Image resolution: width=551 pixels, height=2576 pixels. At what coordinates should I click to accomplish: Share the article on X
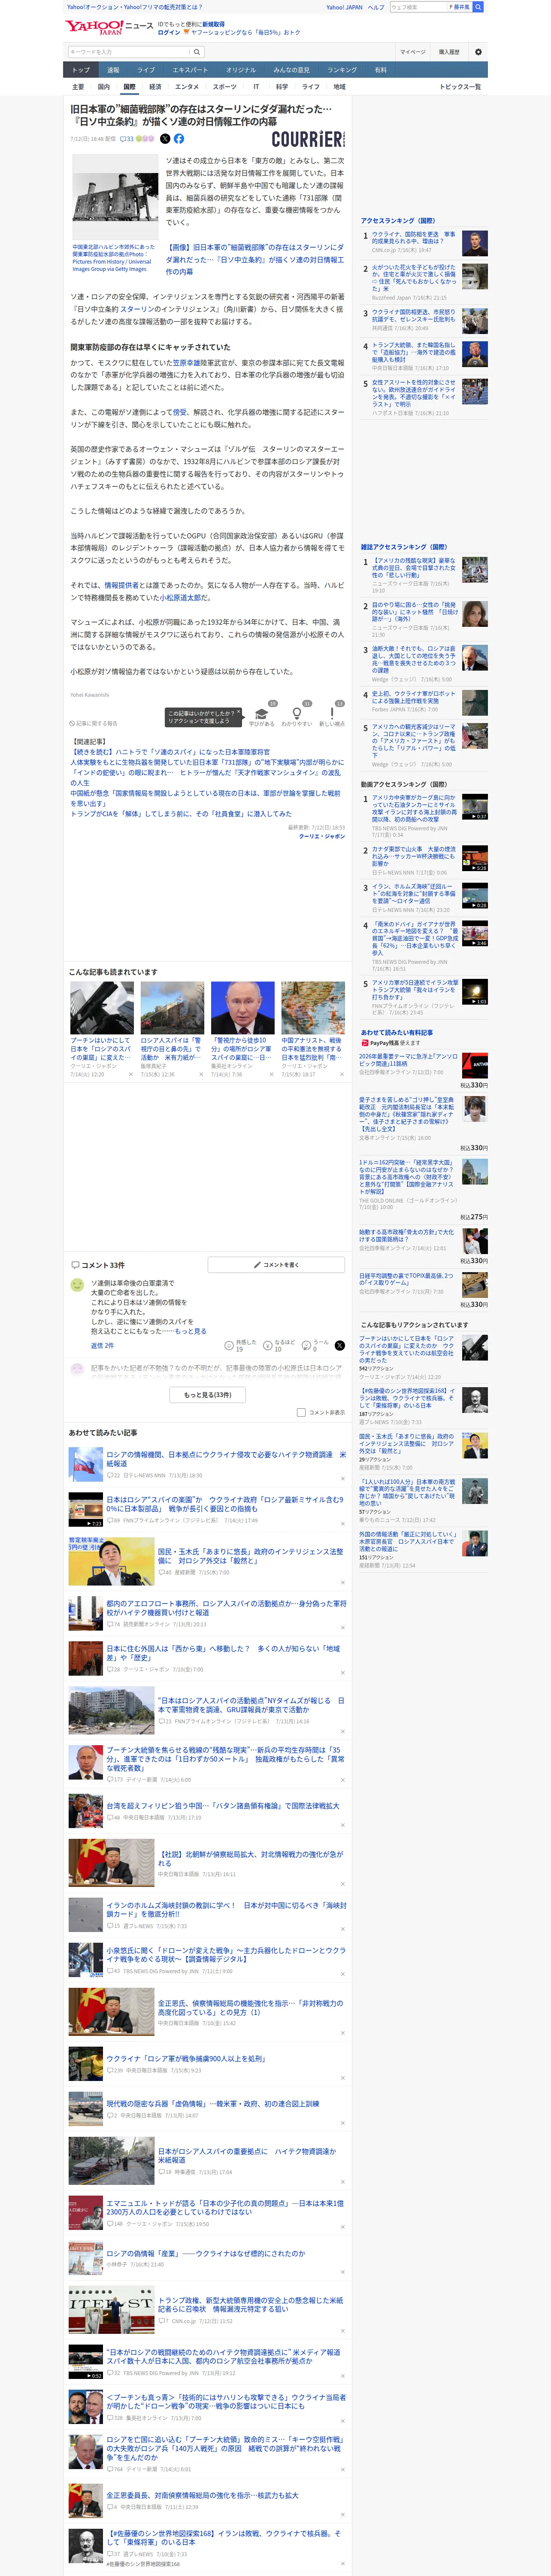(165, 139)
